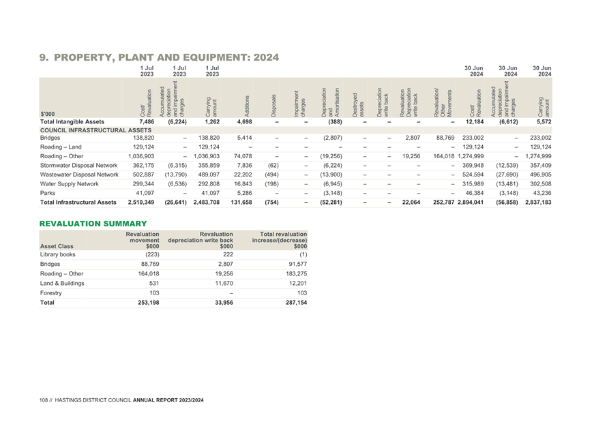Click the Library books movement value (223)
The width and height of the screenshot is (592, 422).
pos(152,254)
